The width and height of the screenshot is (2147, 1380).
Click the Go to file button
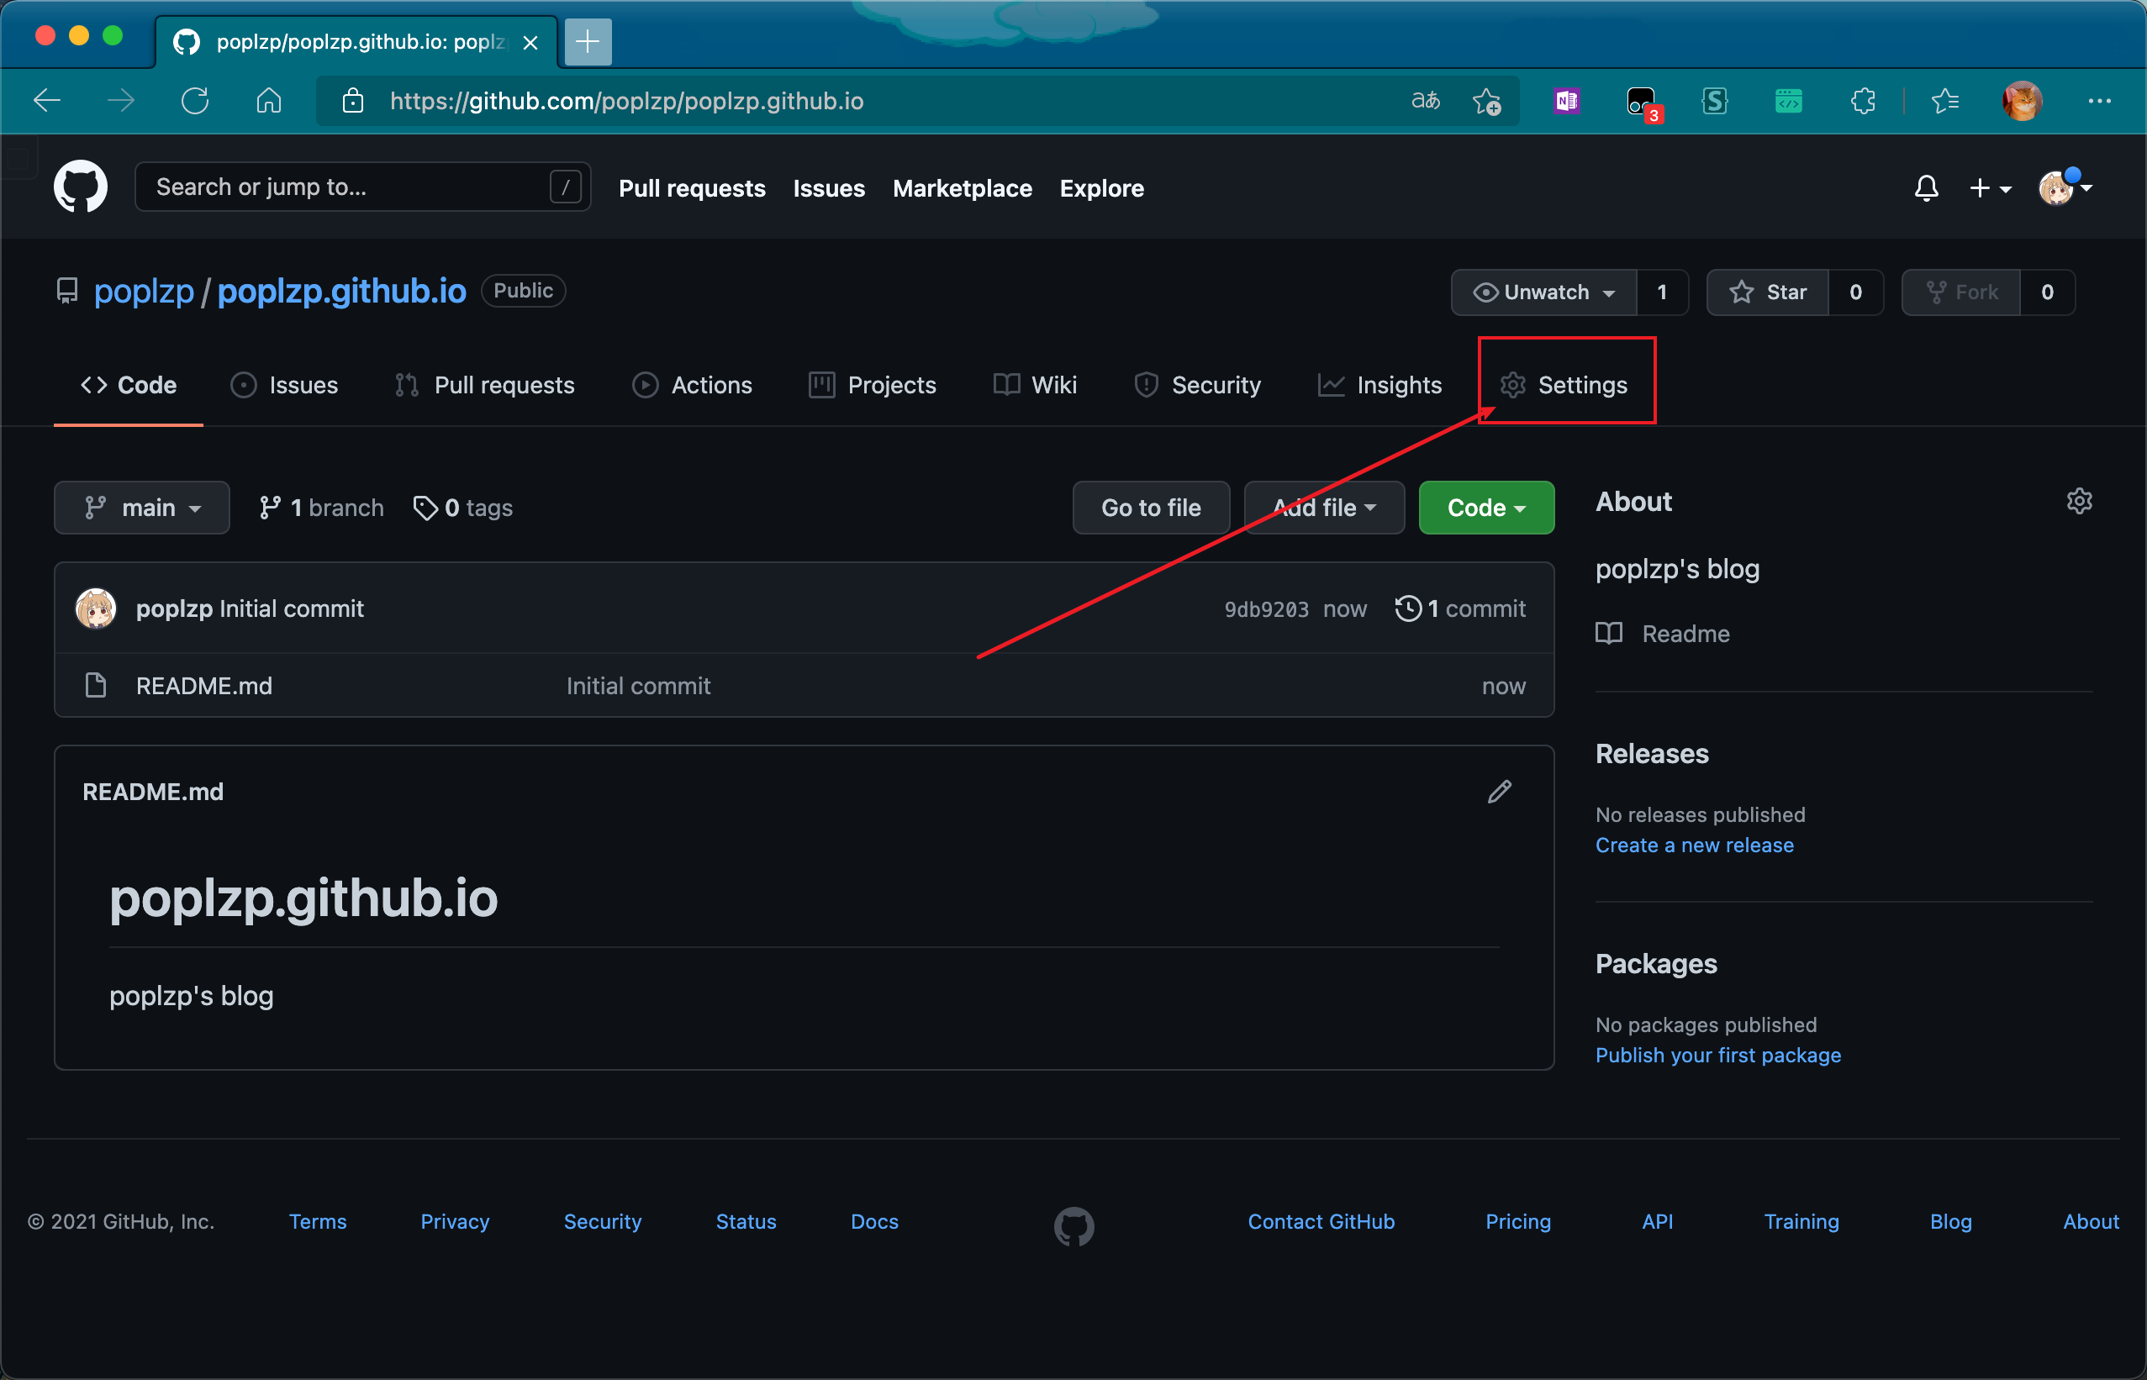pos(1151,508)
